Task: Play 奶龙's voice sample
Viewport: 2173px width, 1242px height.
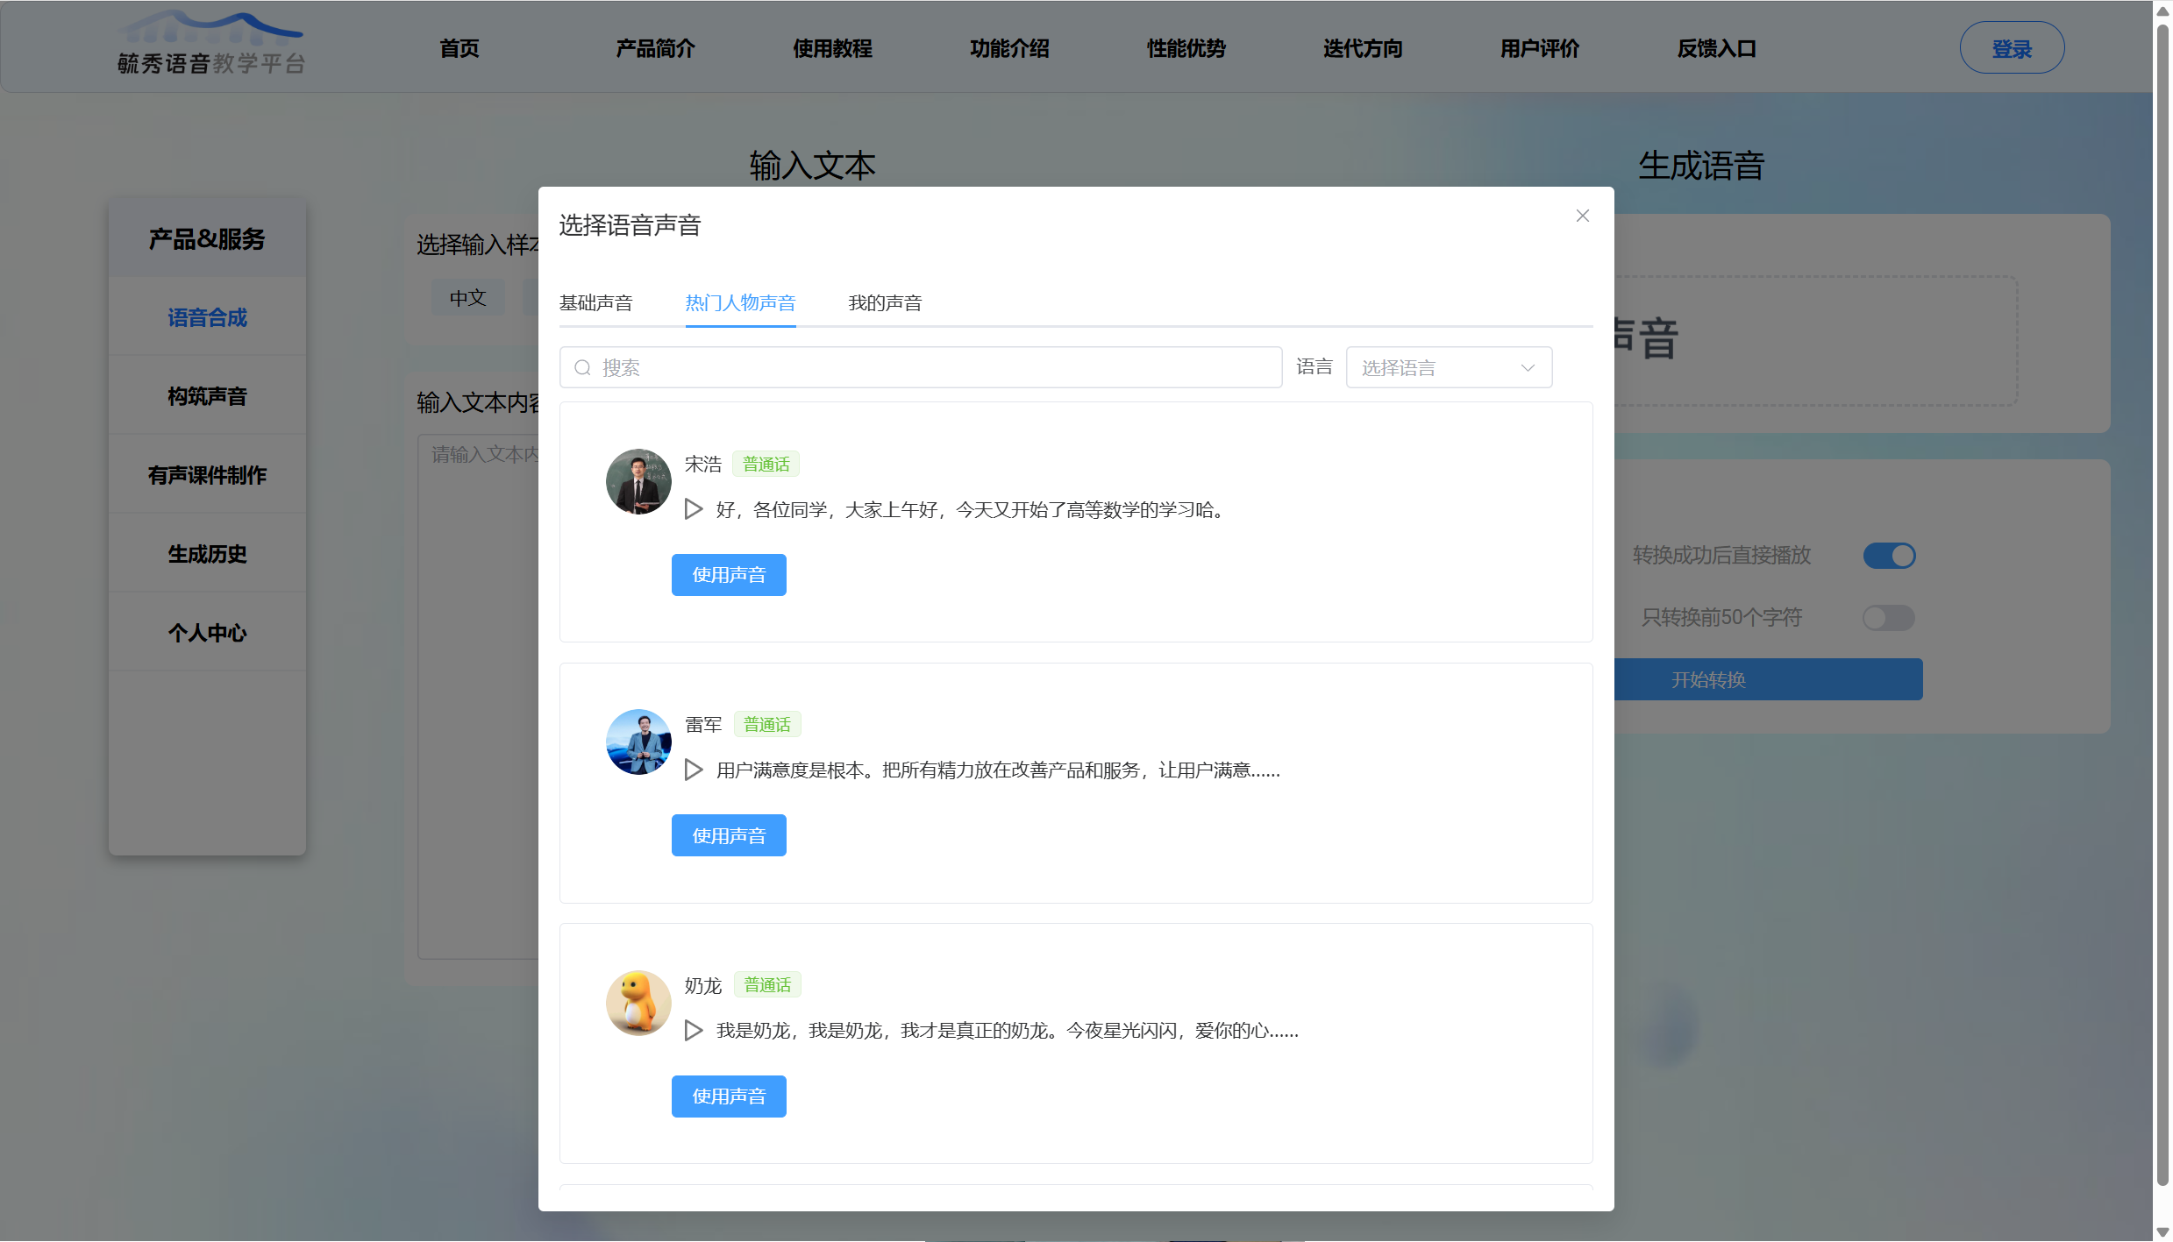Action: [x=694, y=1030]
